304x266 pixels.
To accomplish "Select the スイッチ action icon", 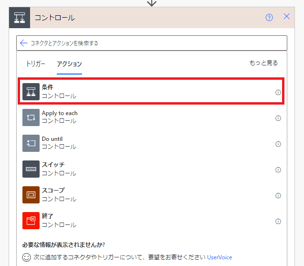I will (x=31, y=169).
